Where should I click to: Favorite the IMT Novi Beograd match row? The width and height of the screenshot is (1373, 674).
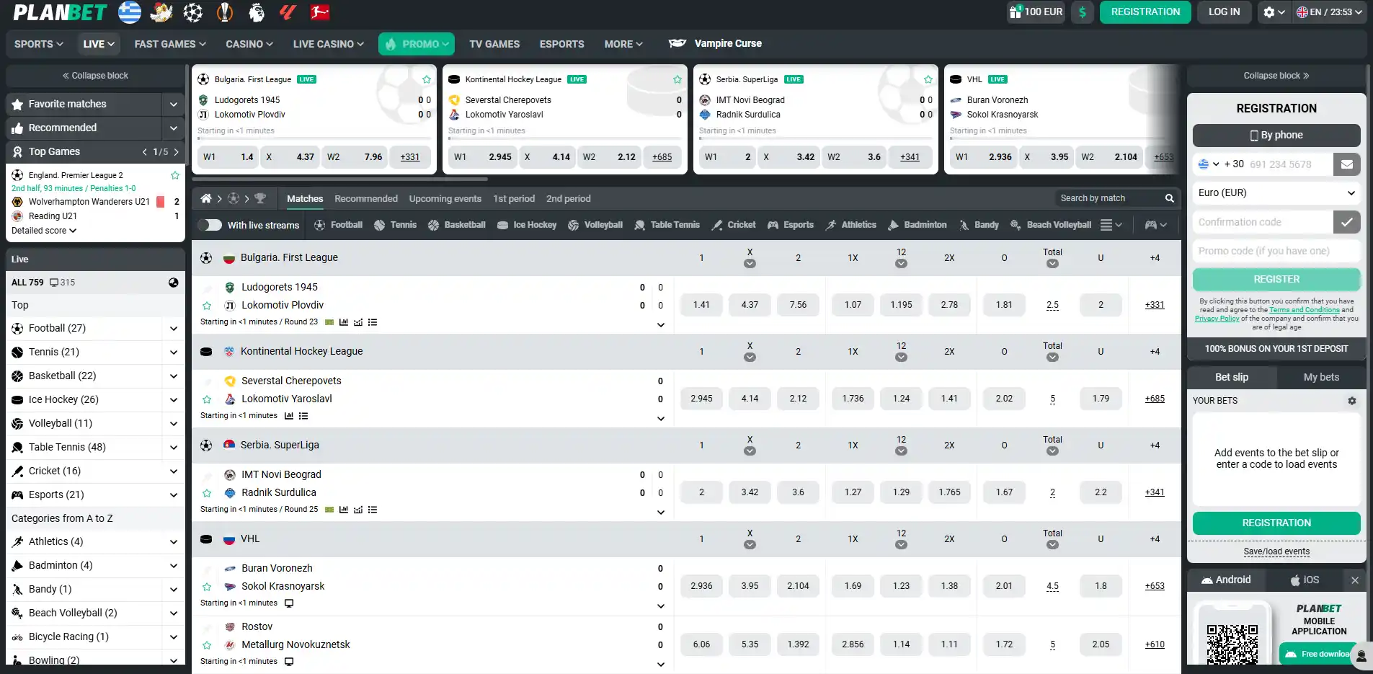click(207, 493)
